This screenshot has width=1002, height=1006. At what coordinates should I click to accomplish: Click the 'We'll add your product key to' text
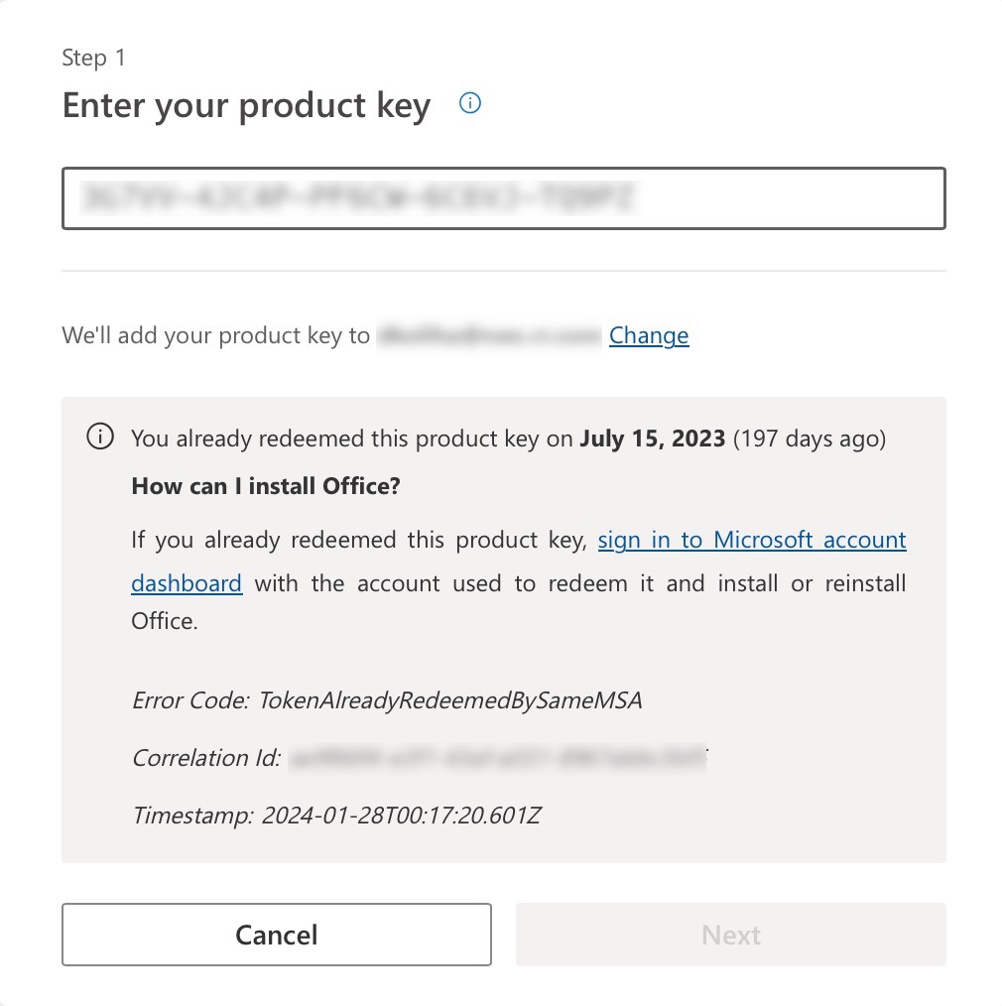215,336
